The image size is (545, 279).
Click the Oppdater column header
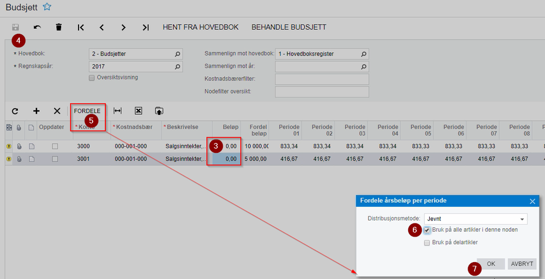[x=55, y=131]
